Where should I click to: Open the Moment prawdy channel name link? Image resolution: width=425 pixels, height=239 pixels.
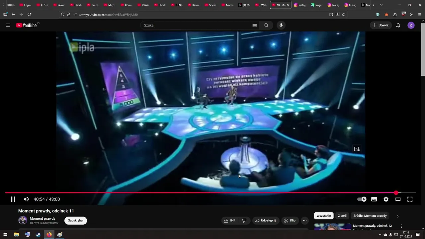coord(42,218)
